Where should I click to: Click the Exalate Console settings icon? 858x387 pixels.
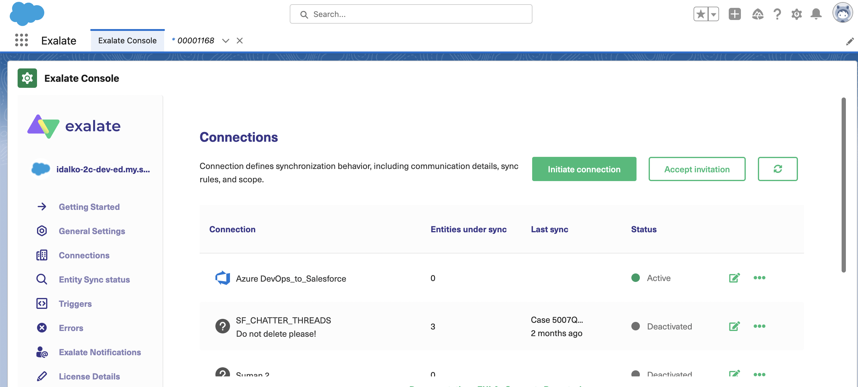pyautogui.click(x=27, y=78)
